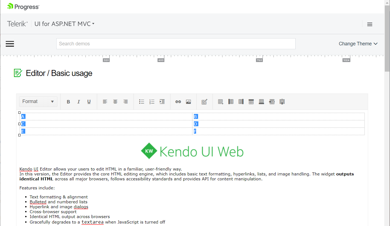Set ruler breakpoint to 320
The image size is (390, 226).
coord(106,60)
